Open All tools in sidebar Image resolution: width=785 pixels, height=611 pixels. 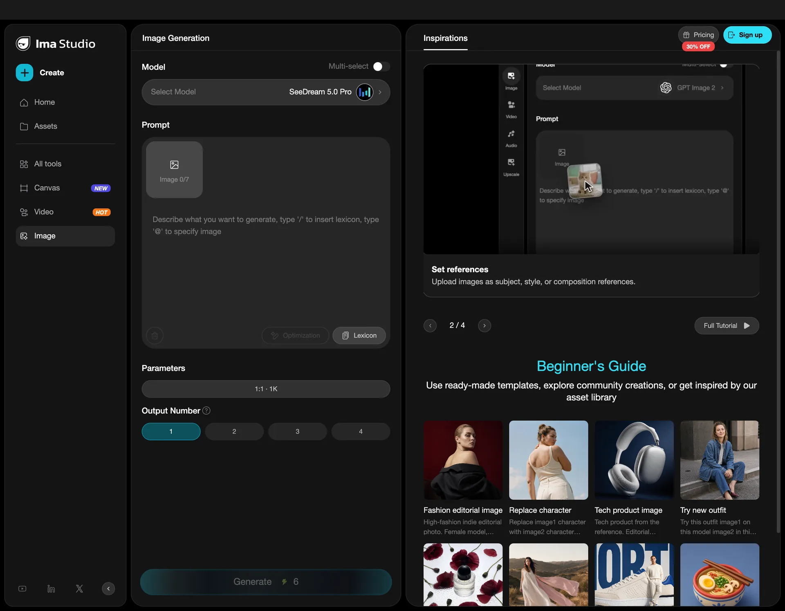(65, 164)
